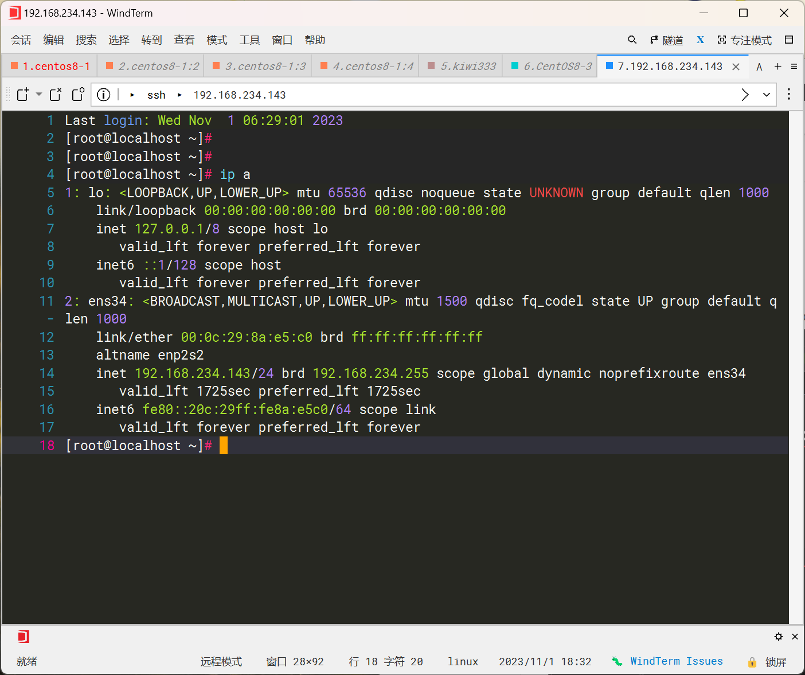Click the blue X server icon
This screenshot has width=805, height=675.
click(x=700, y=40)
